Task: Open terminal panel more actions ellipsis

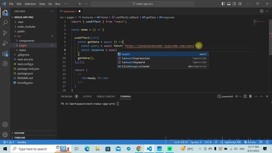Action: (256, 96)
